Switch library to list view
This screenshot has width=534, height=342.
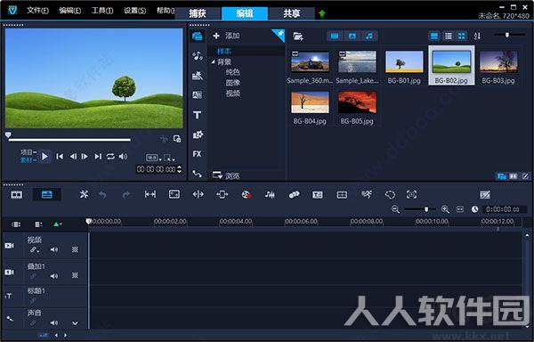[x=449, y=36]
